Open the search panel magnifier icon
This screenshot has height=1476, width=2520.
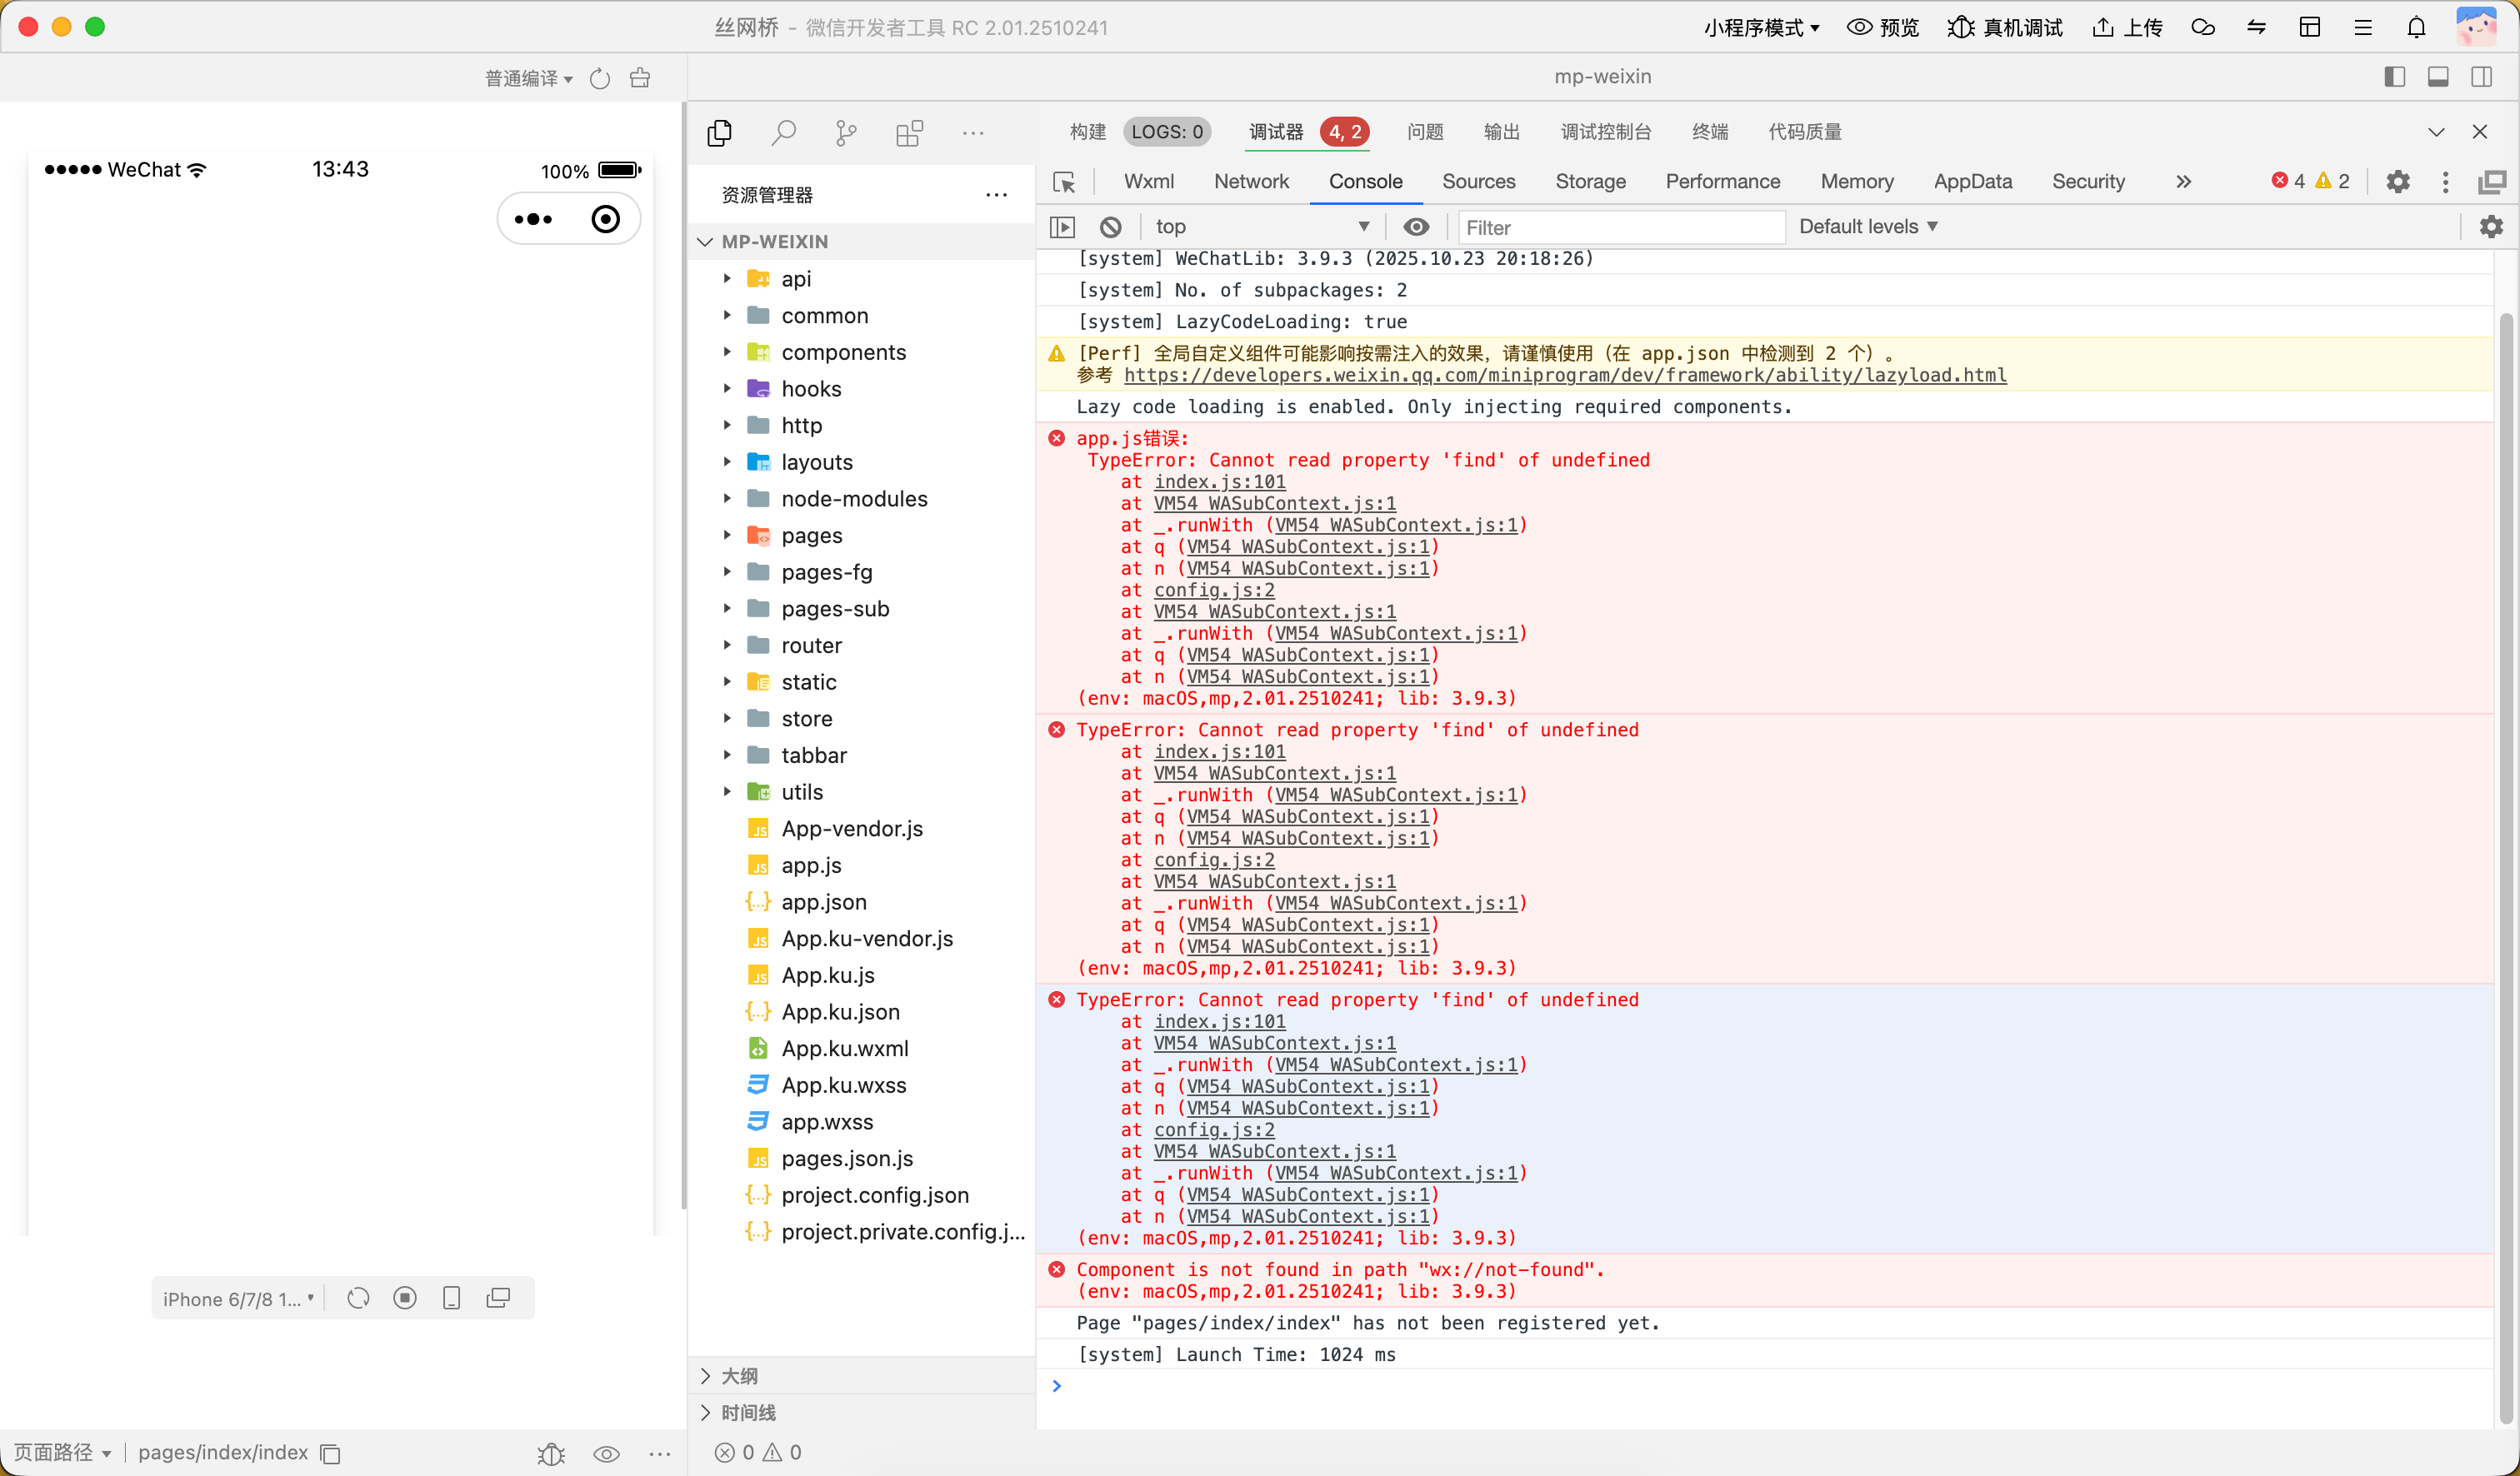click(783, 133)
